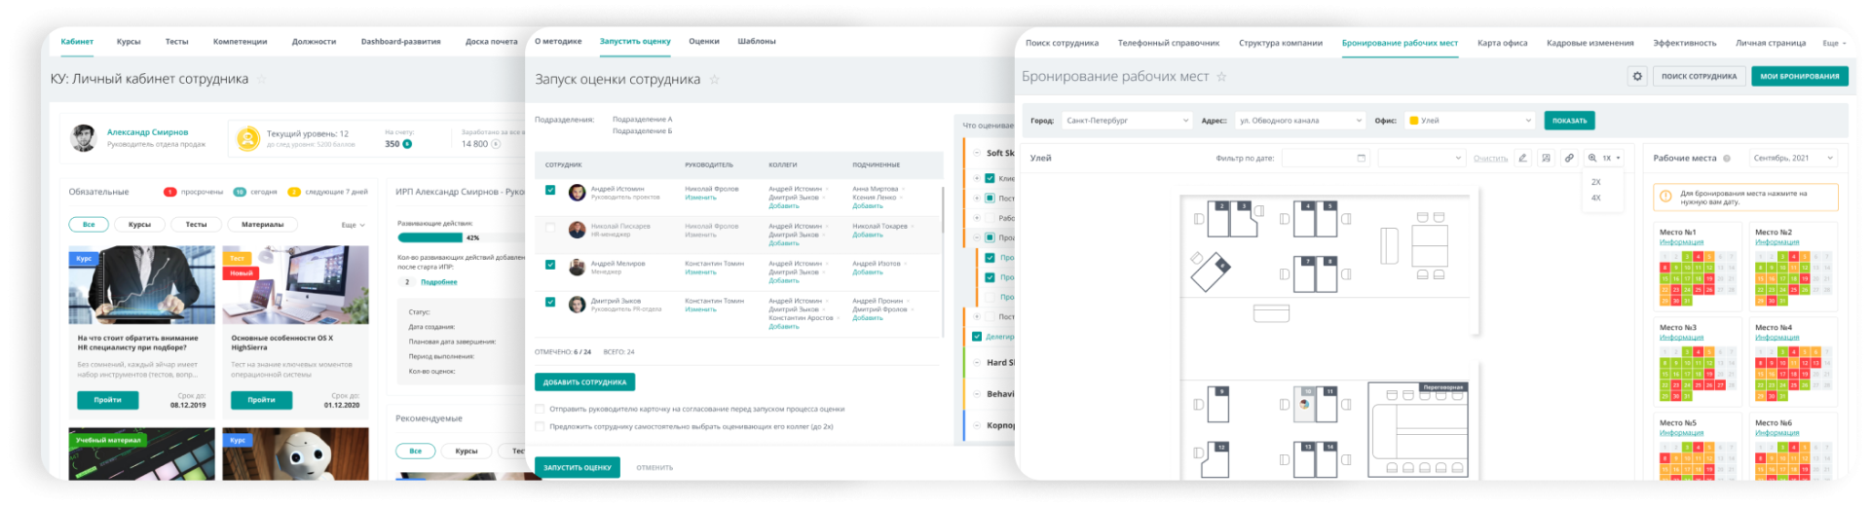Click desk number 2 on the office map

tap(1218, 219)
